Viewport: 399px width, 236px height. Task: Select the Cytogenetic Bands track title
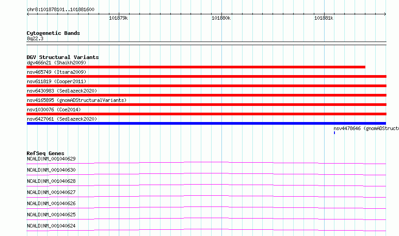pos(53,33)
